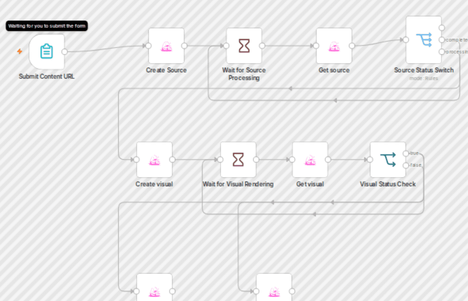Click the 'Waiting for you to submit the form' tooltip
468x301 pixels.
tap(47, 26)
